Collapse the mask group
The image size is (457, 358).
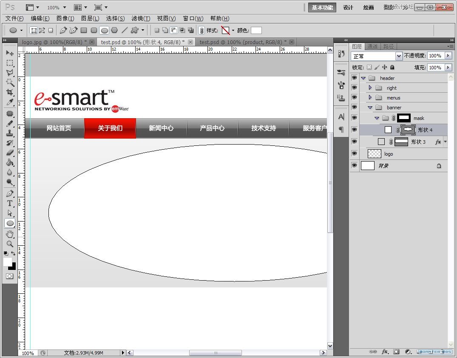tap(377, 118)
